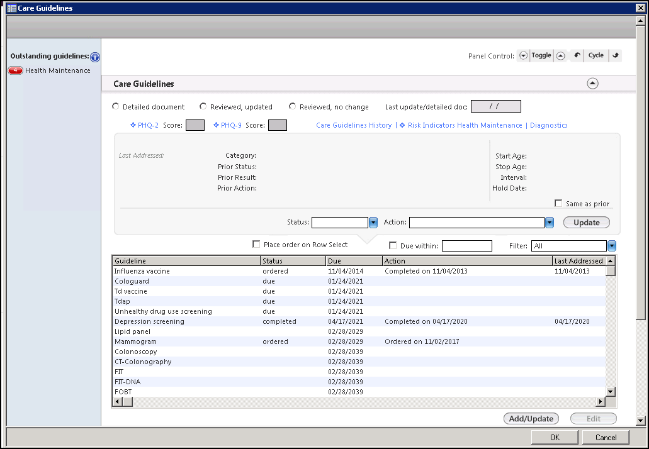Click the window's main scroll-down arrow
649x449 pixels.
tap(641, 421)
